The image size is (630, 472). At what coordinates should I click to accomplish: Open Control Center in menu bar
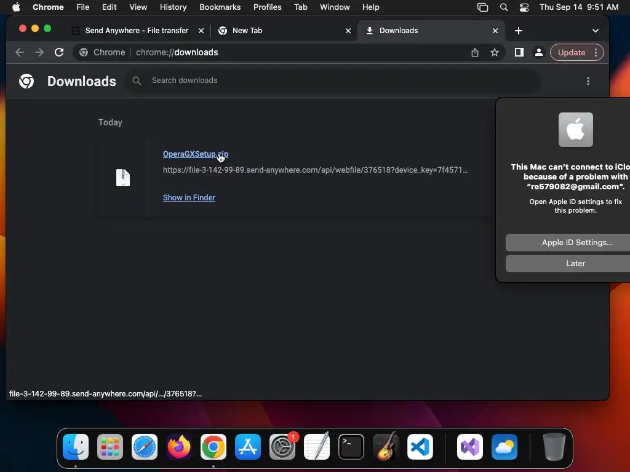[524, 7]
